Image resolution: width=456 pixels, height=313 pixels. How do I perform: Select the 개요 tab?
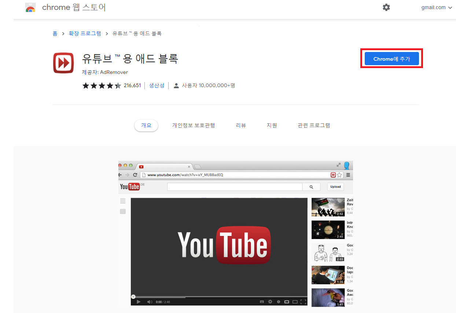click(x=146, y=125)
